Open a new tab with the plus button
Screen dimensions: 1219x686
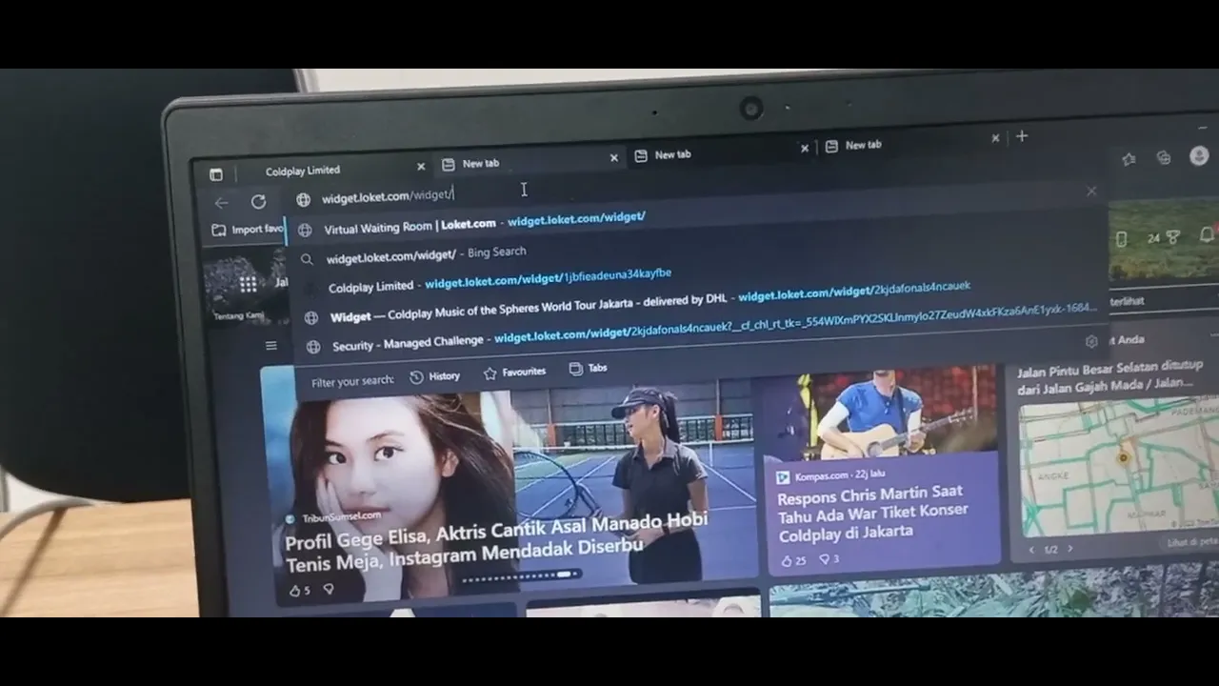coord(1022,136)
